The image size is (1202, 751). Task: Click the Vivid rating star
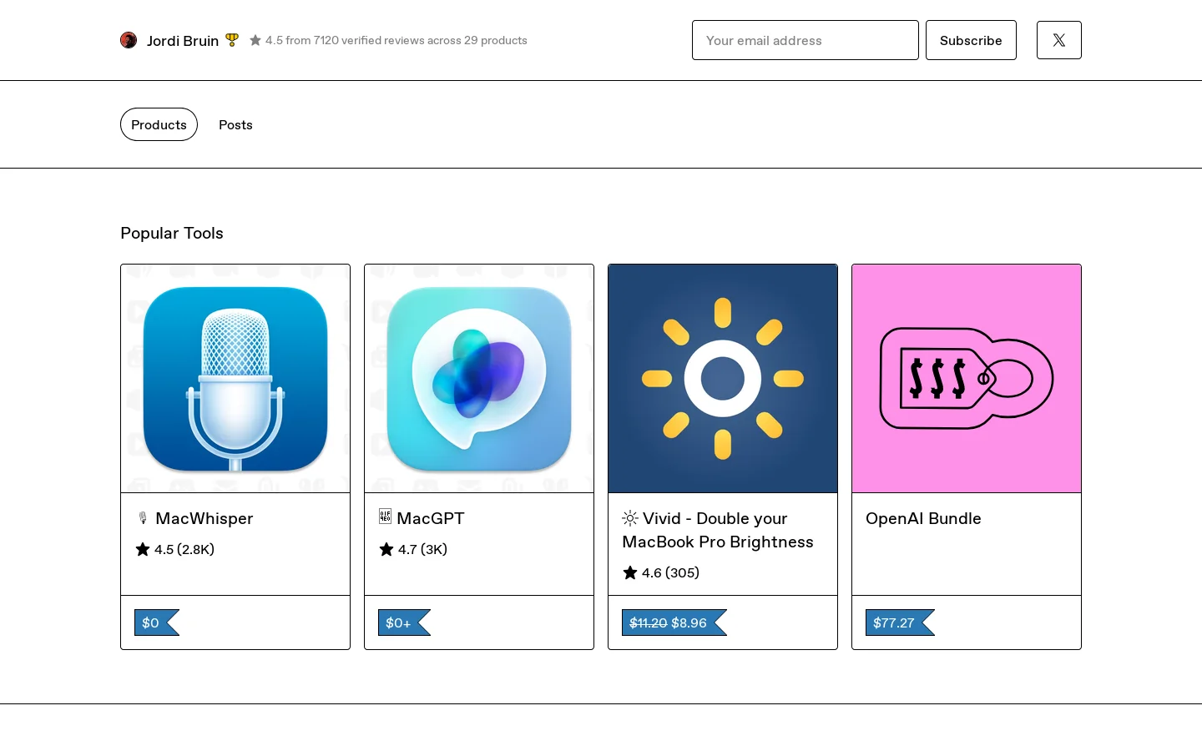tap(630, 572)
